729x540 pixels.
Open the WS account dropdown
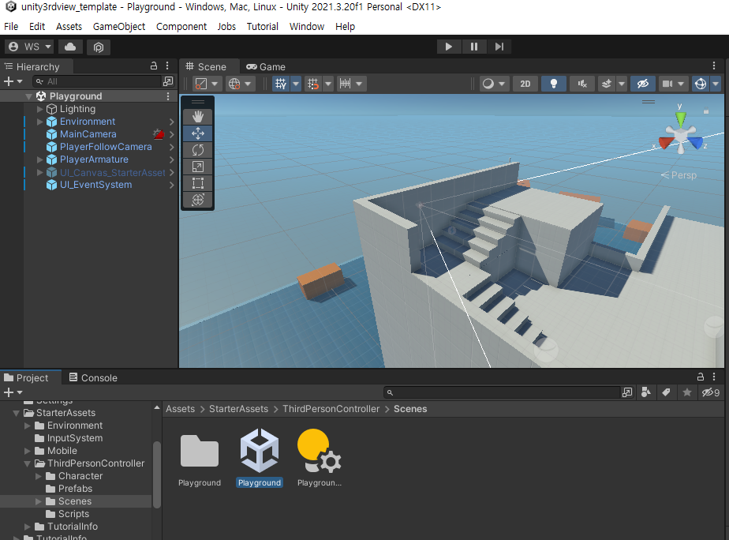click(x=29, y=47)
